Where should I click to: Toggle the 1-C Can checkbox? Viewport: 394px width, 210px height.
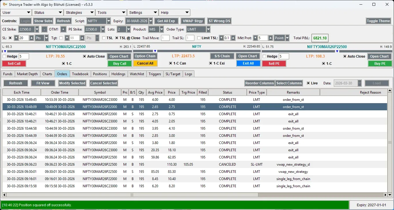click(x=171, y=63)
